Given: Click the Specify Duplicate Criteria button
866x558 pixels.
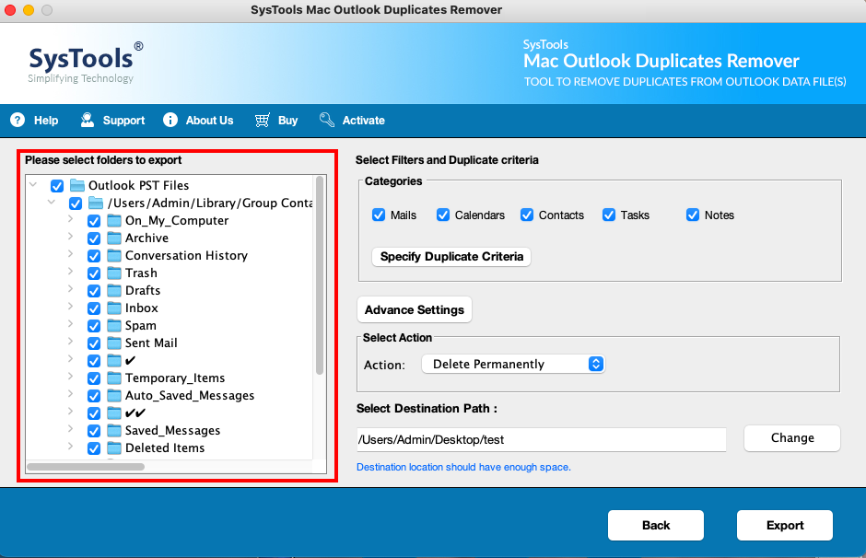Looking at the screenshot, I should tap(451, 257).
